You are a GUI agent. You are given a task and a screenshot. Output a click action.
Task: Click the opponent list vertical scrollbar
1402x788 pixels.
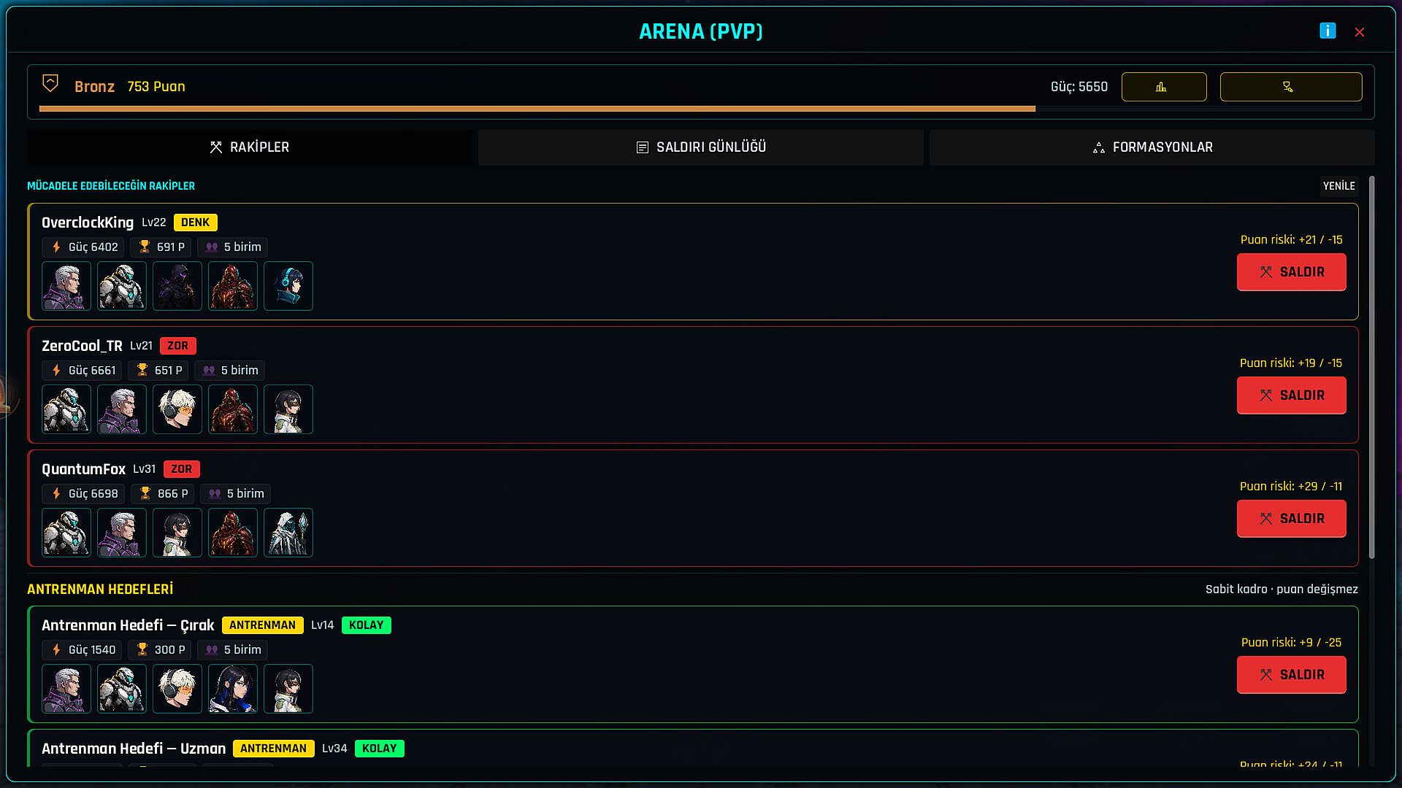click(x=1372, y=368)
